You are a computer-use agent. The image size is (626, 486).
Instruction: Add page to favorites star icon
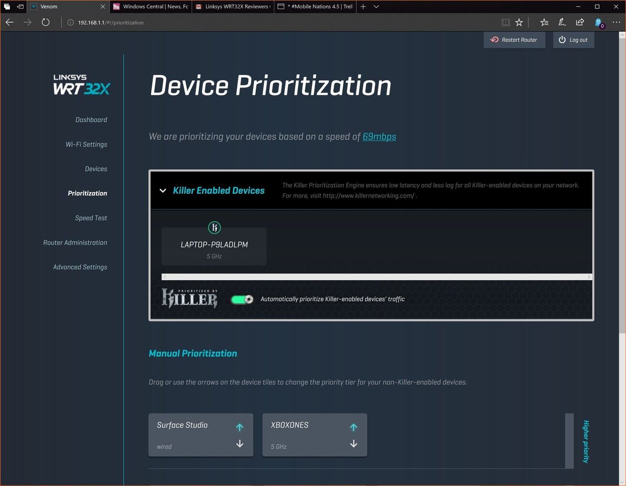click(x=519, y=22)
